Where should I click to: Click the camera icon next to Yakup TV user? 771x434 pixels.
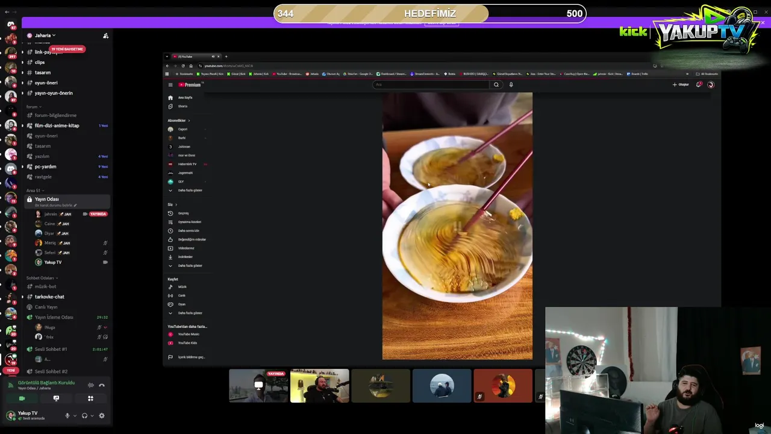[105, 262]
